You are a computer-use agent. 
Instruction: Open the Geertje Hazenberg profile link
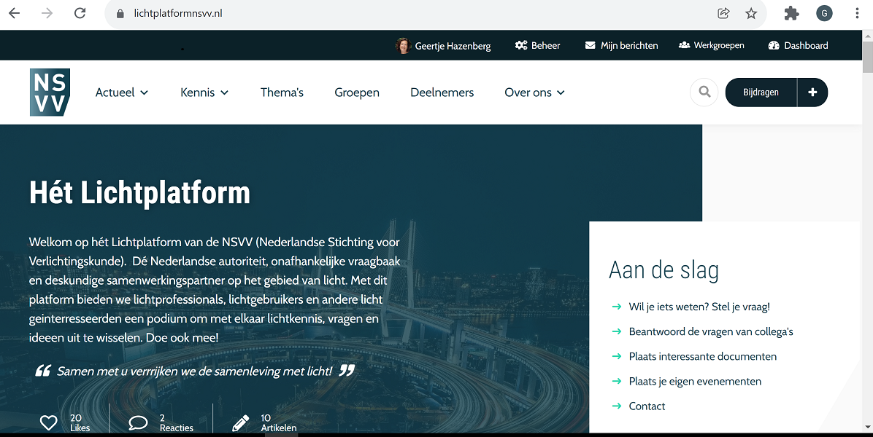coord(453,46)
